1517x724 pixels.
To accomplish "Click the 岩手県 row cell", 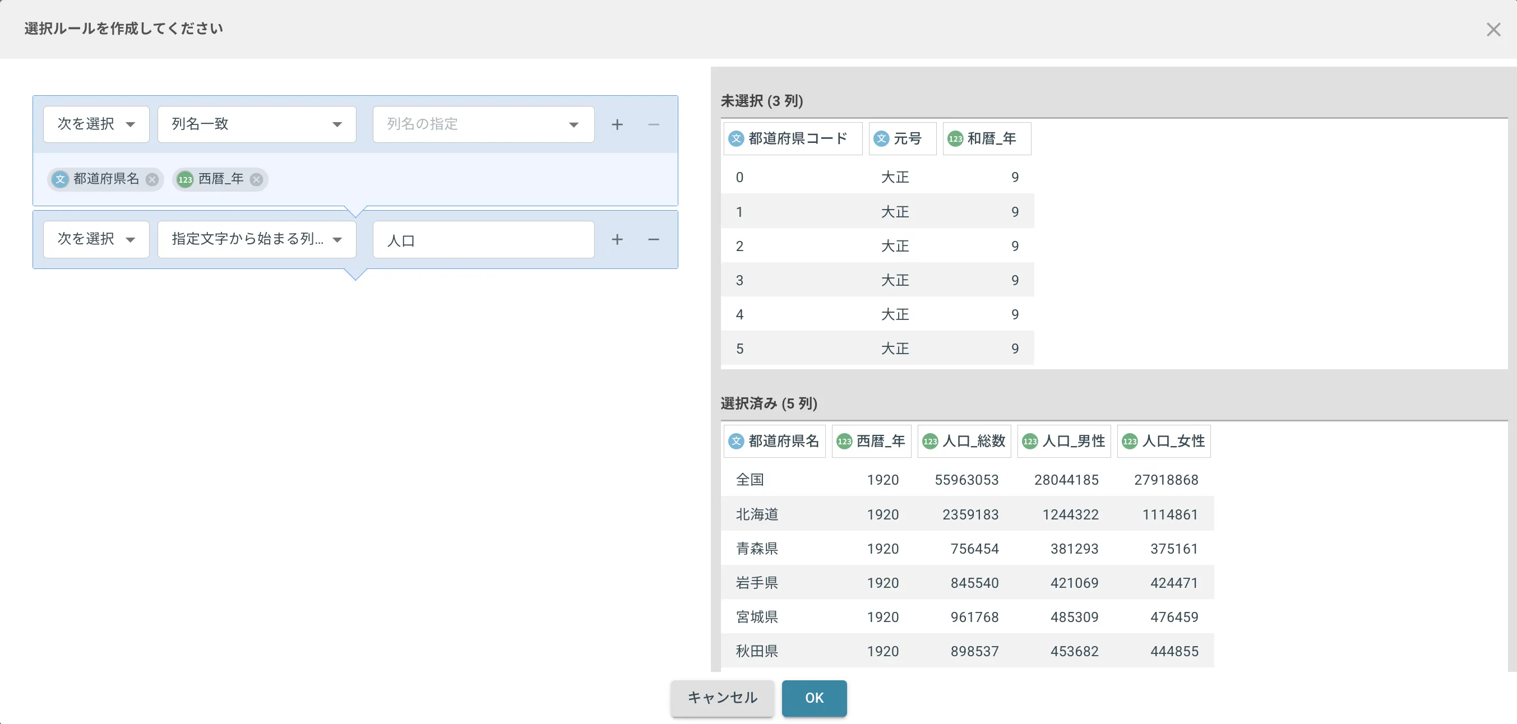I will click(757, 583).
